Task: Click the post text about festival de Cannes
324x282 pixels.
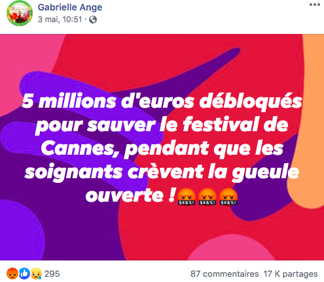Action: coord(162,148)
